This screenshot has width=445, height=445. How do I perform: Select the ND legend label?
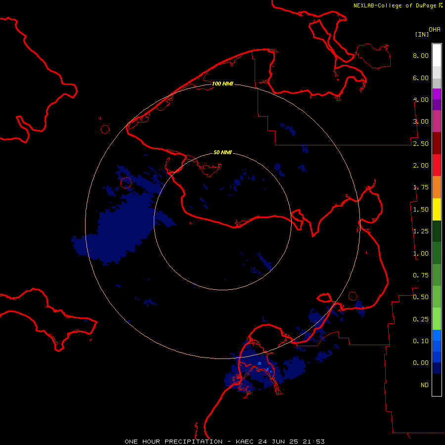(425, 385)
